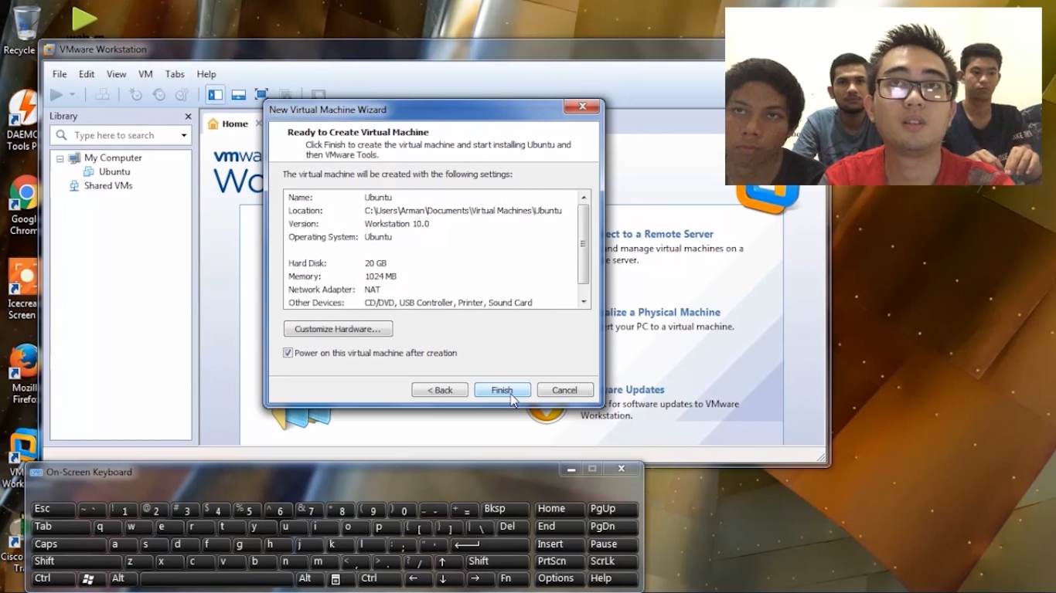Toggle left Shift key on on-screen keyboard
Screen dimensions: 1056x593
coord(77,561)
